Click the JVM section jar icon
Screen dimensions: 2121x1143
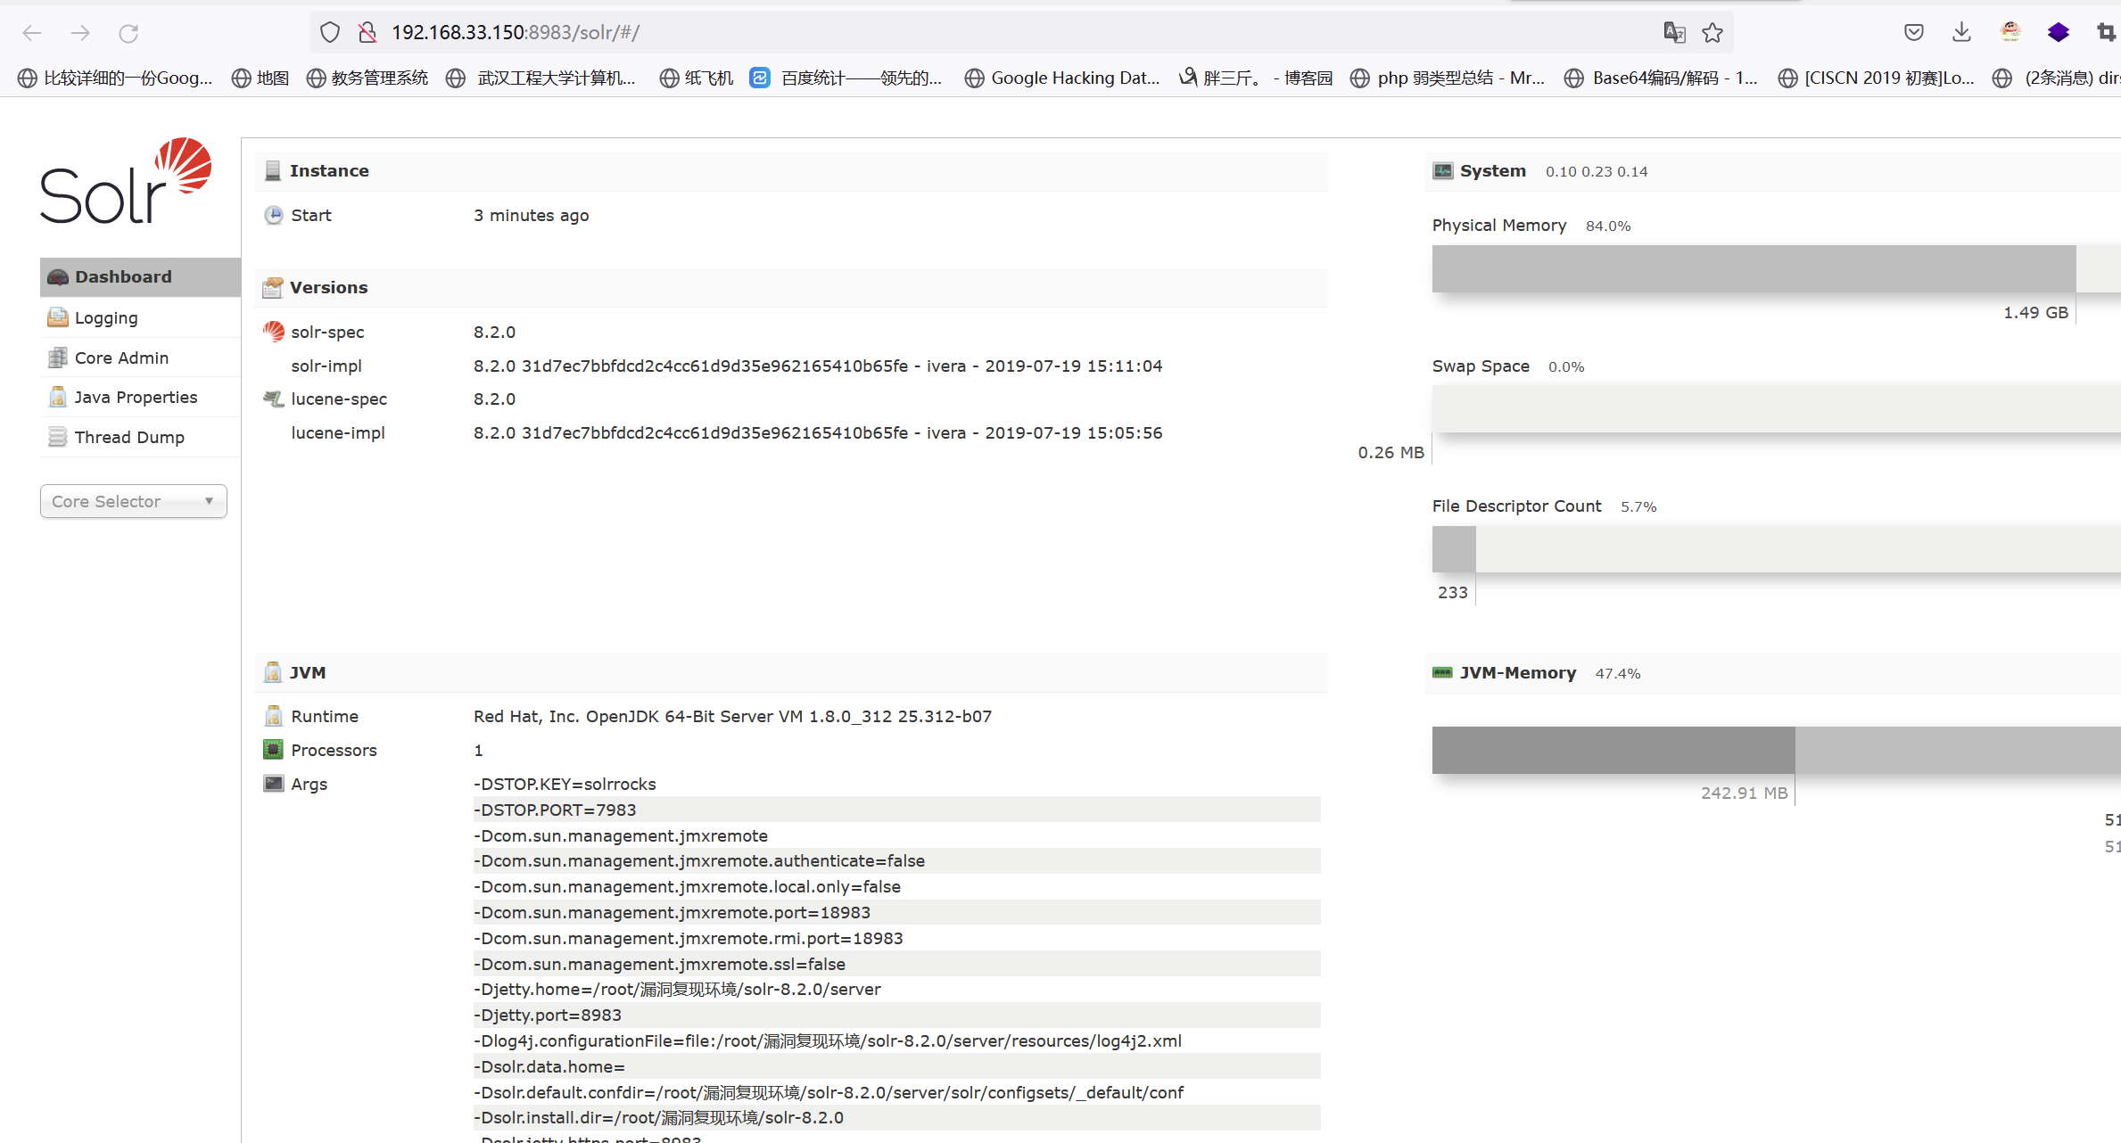(273, 672)
